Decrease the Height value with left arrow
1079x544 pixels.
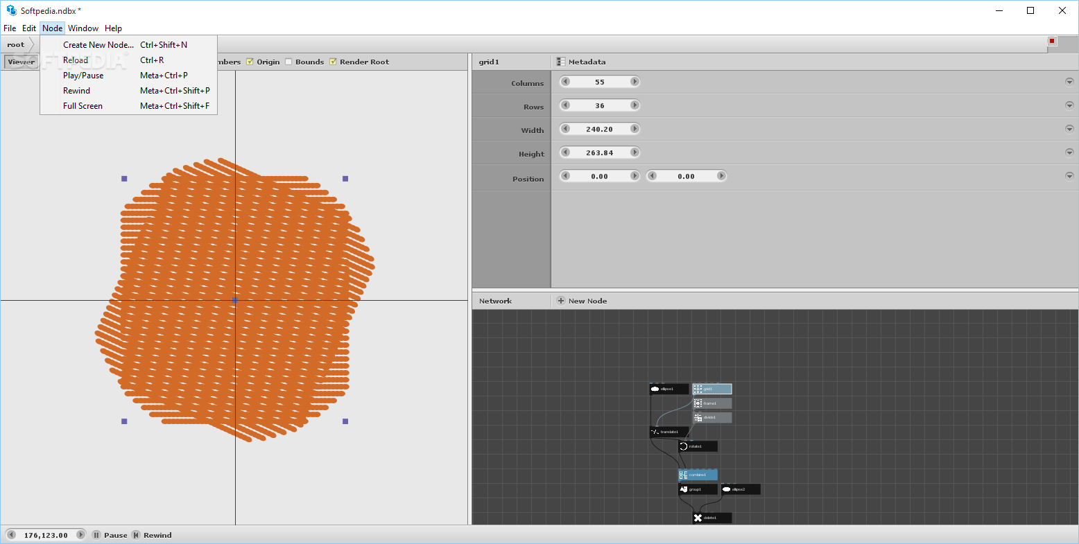[x=565, y=152]
